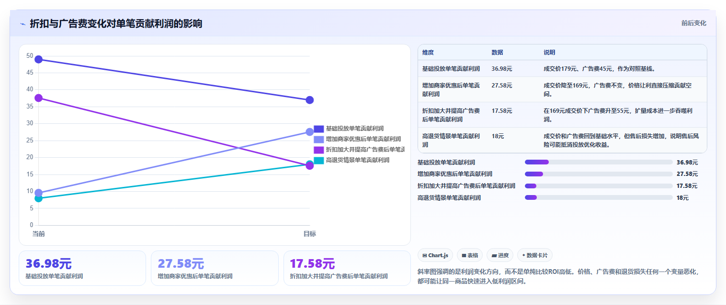Viewport: 726px width, 305px height.
Task: Click the 目标 x-axis label
Action: [309, 234]
